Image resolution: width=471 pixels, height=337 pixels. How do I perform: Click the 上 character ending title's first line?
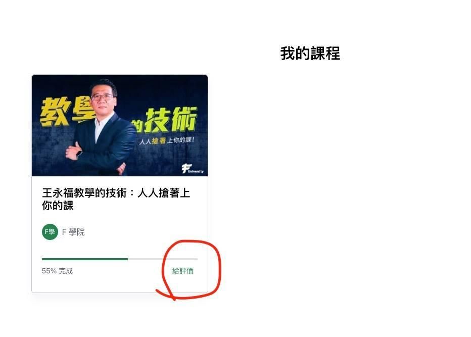tap(185, 193)
